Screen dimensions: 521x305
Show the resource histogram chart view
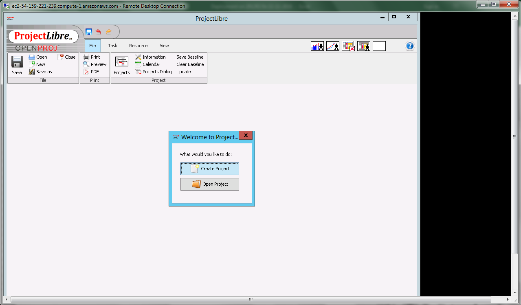click(317, 46)
